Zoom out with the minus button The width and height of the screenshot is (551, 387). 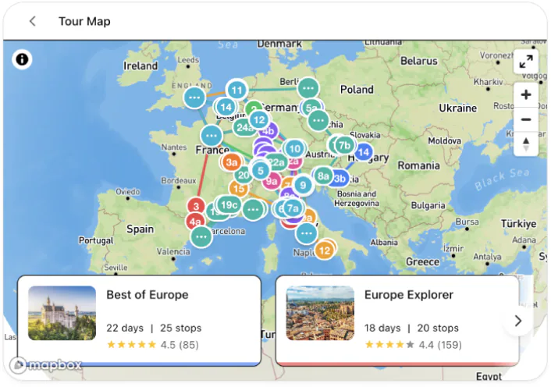coord(526,119)
